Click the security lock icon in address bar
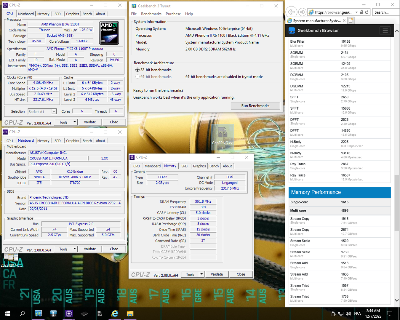Image resolution: width=400 pixels, height=320 pixels. 361,12
